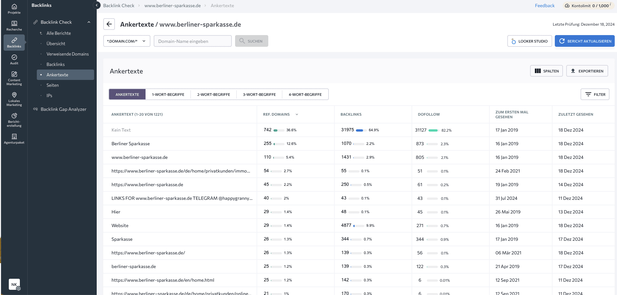This screenshot has height=295, width=617.
Task: Click the Backlink Check chain icon
Action: click(35, 22)
